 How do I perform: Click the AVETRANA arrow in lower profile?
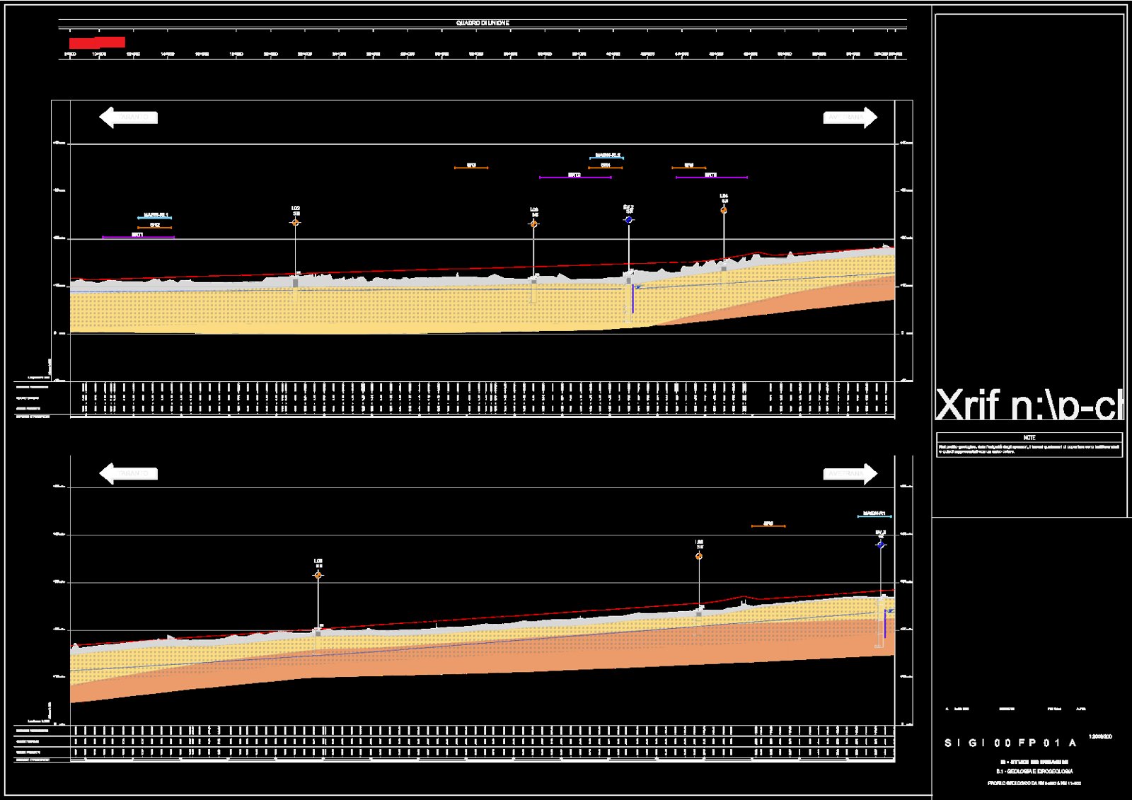coord(850,473)
